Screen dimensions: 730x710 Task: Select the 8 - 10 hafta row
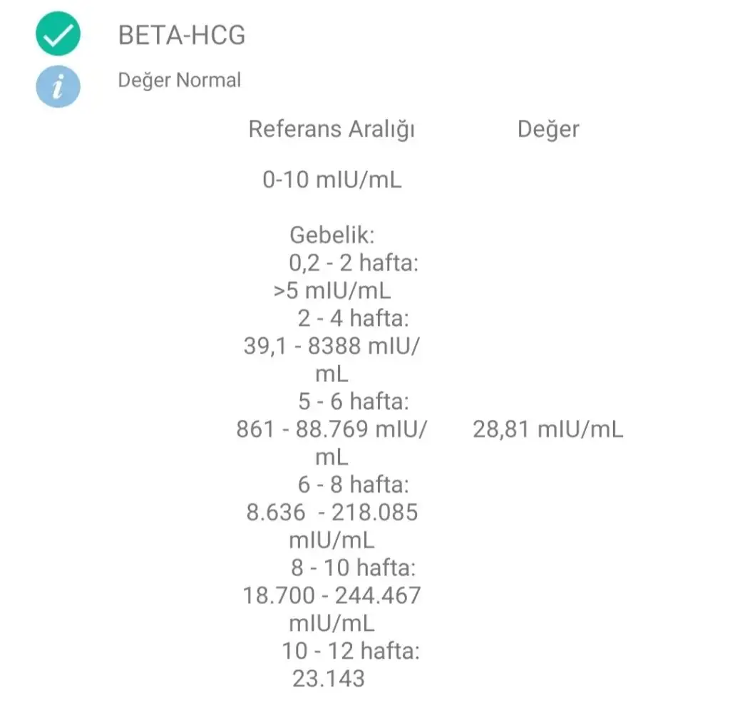pyautogui.click(x=354, y=568)
